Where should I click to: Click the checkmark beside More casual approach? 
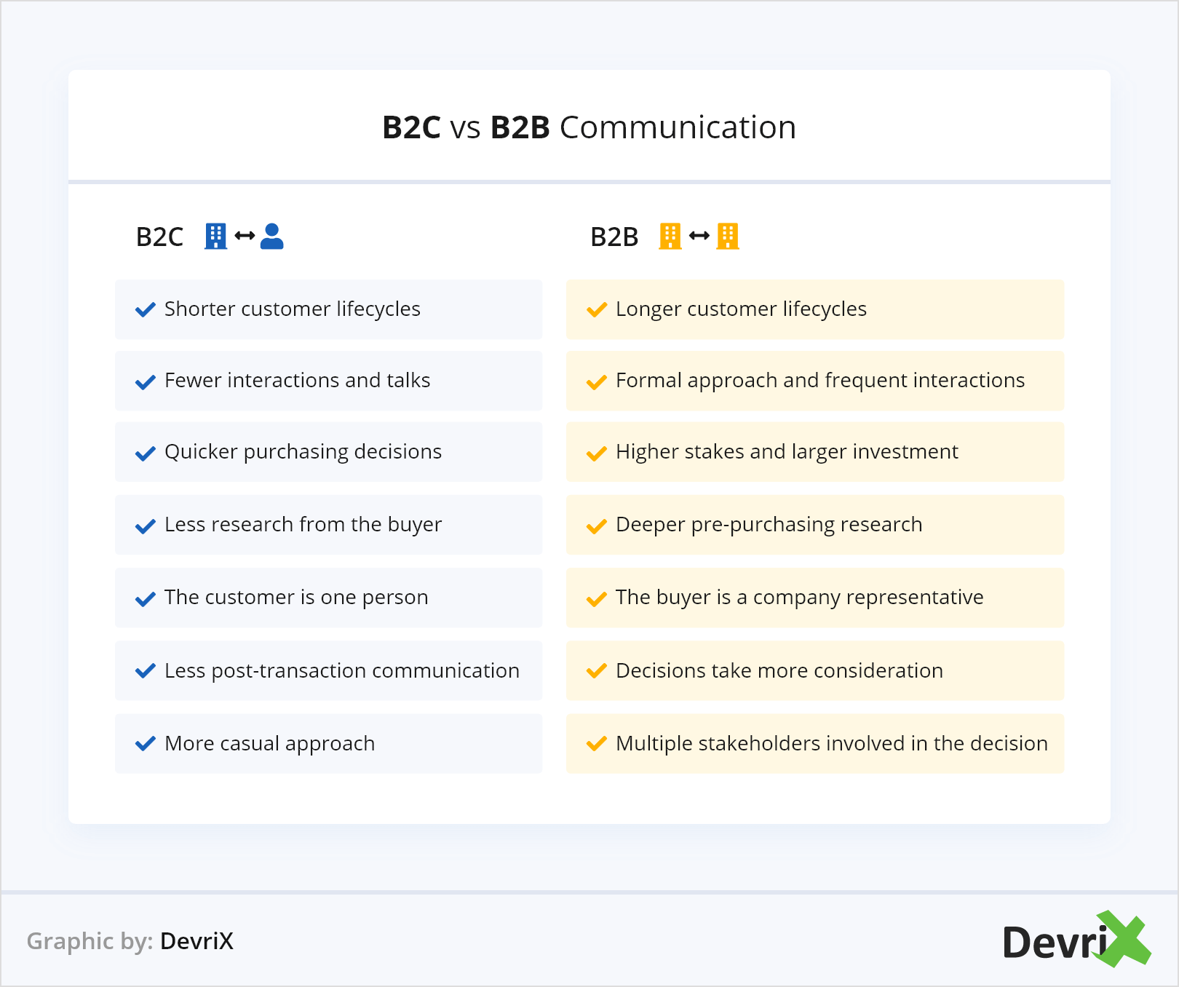[x=146, y=743]
